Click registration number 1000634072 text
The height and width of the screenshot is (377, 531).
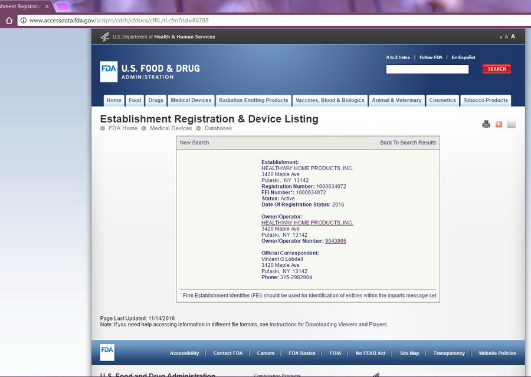point(331,187)
